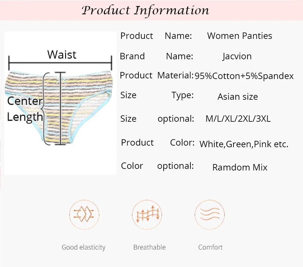
Task: Click the Ramdom Mix color option
Action: 240,167
